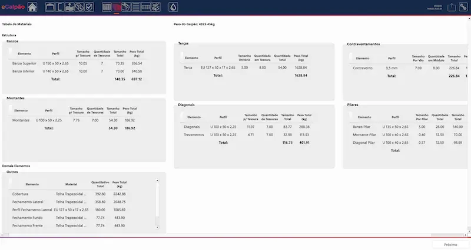Click the export share icon
Viewport: 471px width, 250px height.
coord(452,7)
